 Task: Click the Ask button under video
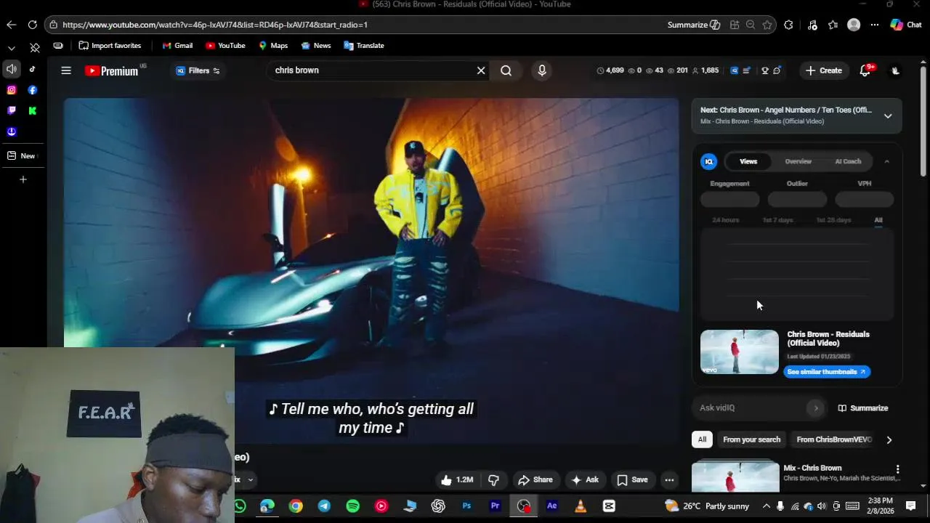point(585,479)
